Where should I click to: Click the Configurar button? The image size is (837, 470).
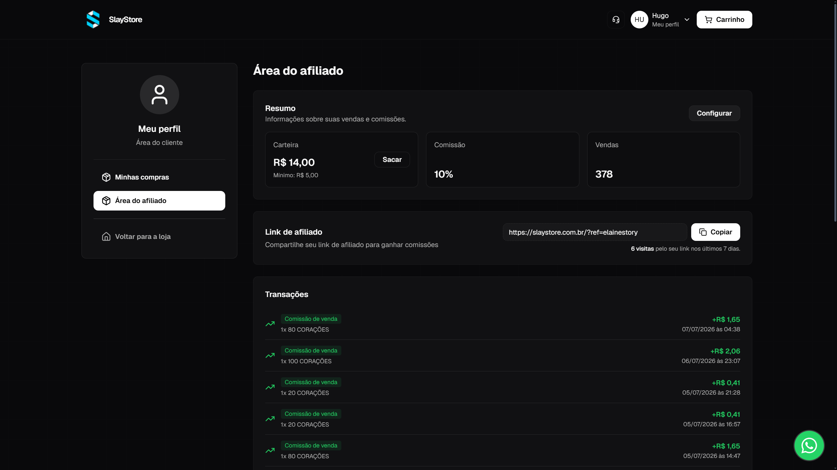click(x=714, y=113)
